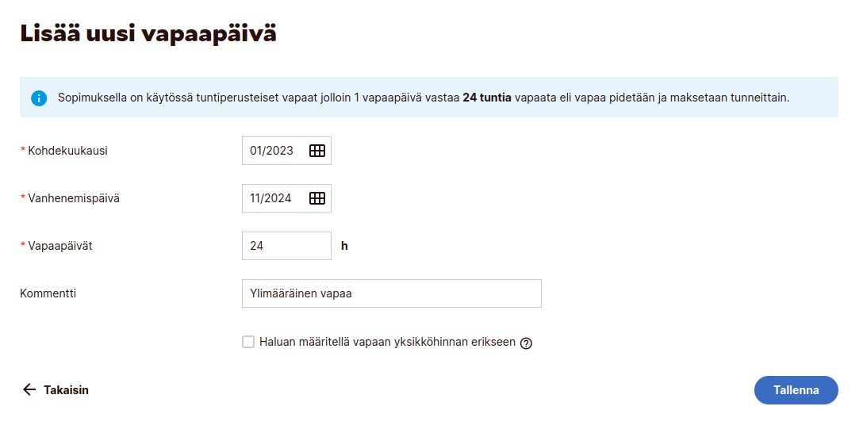Click the bold '24 tuntia' text in banner
This screenshot has width=863, height=433.
tap(486, 98)
